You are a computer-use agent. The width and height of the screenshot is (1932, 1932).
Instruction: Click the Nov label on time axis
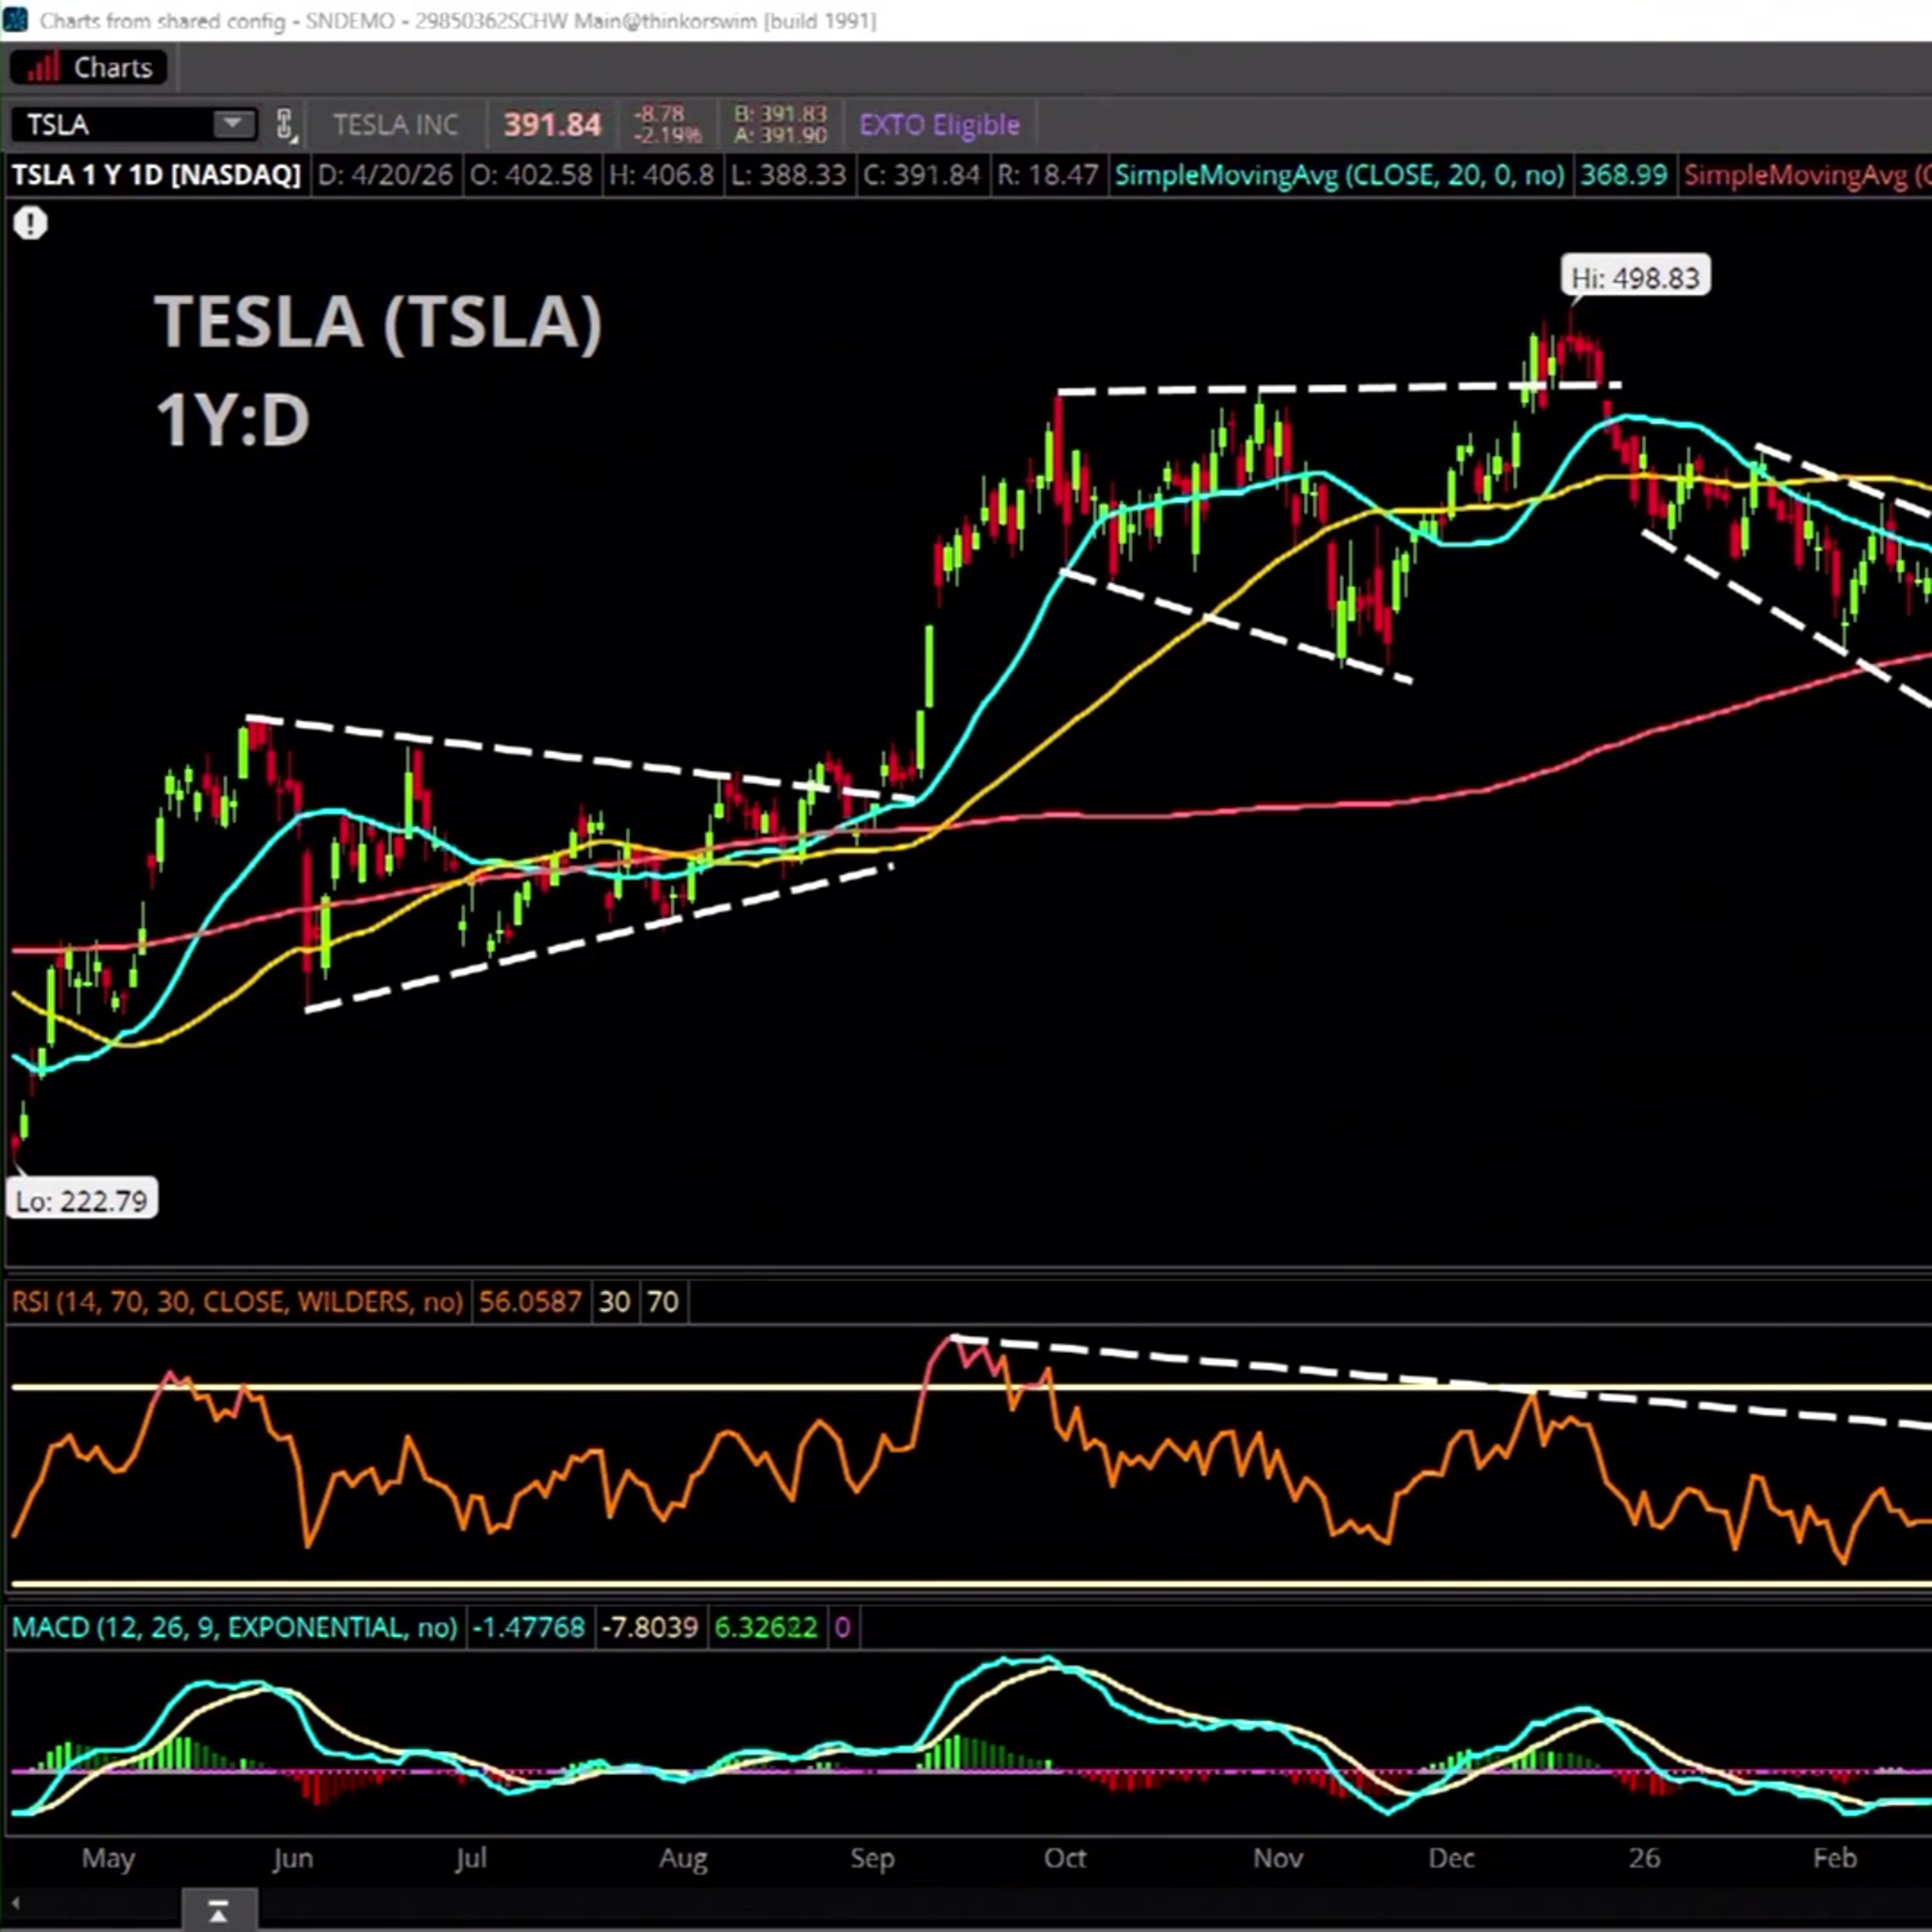(1278, 1858)
